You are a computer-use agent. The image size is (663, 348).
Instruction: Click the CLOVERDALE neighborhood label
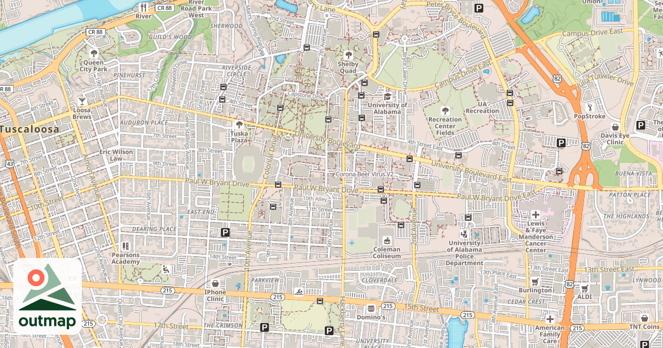click(380, 280)
